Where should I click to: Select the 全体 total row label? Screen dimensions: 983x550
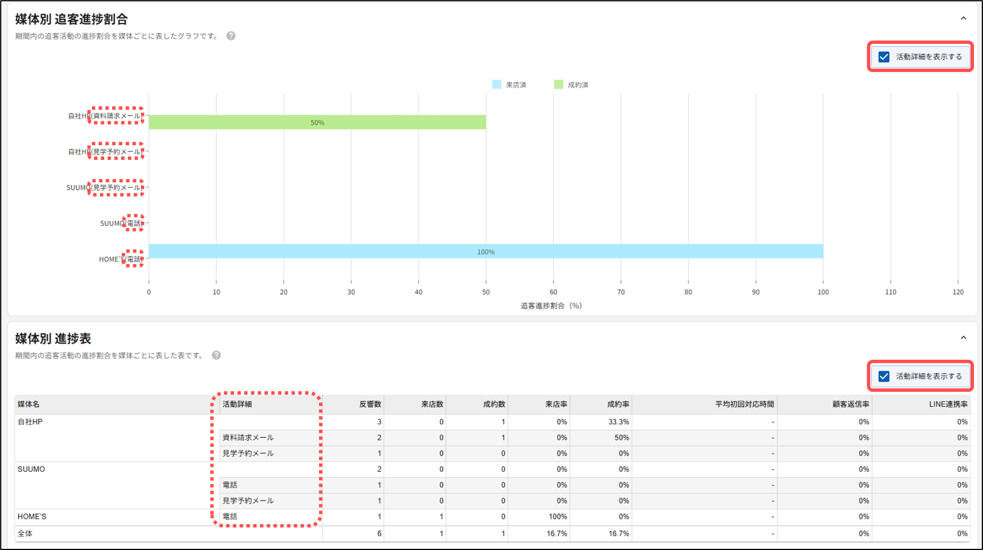(x=25, y=533)
